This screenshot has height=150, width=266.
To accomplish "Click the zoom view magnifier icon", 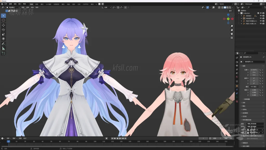I will (x=232, y=26).
